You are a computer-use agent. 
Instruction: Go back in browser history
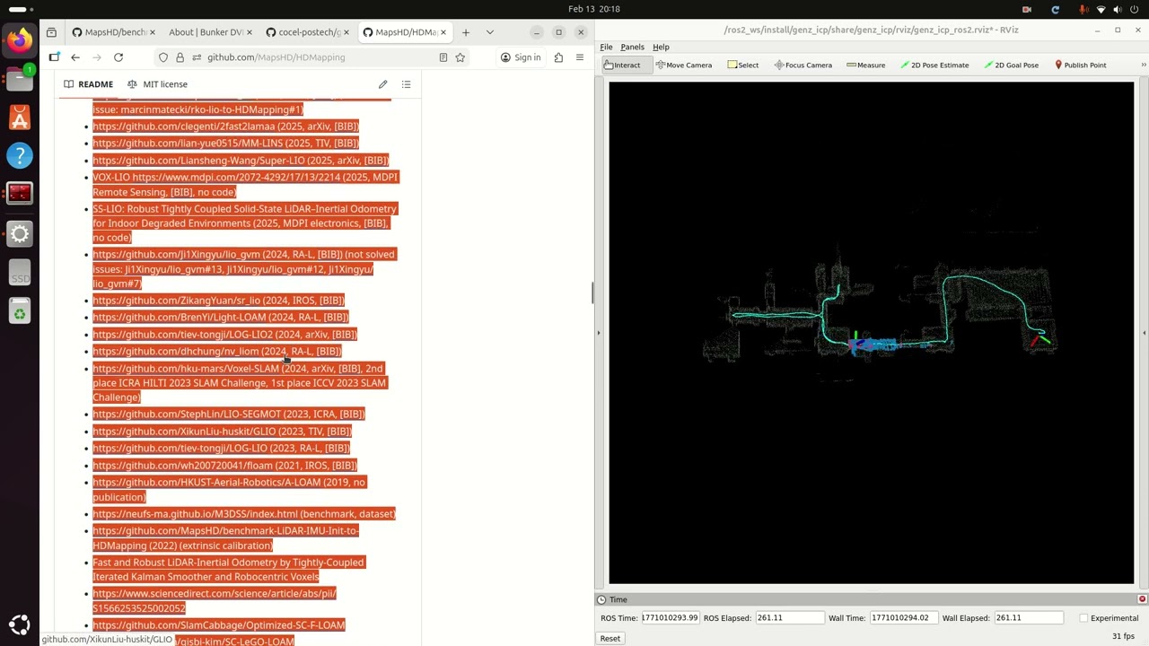click(75, 57)
